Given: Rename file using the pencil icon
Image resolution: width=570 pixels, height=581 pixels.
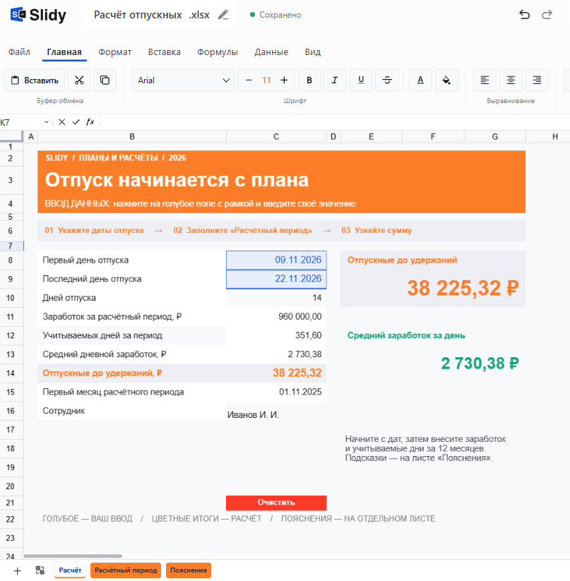Looking at the screenshot, I should (x=223, y=15).
